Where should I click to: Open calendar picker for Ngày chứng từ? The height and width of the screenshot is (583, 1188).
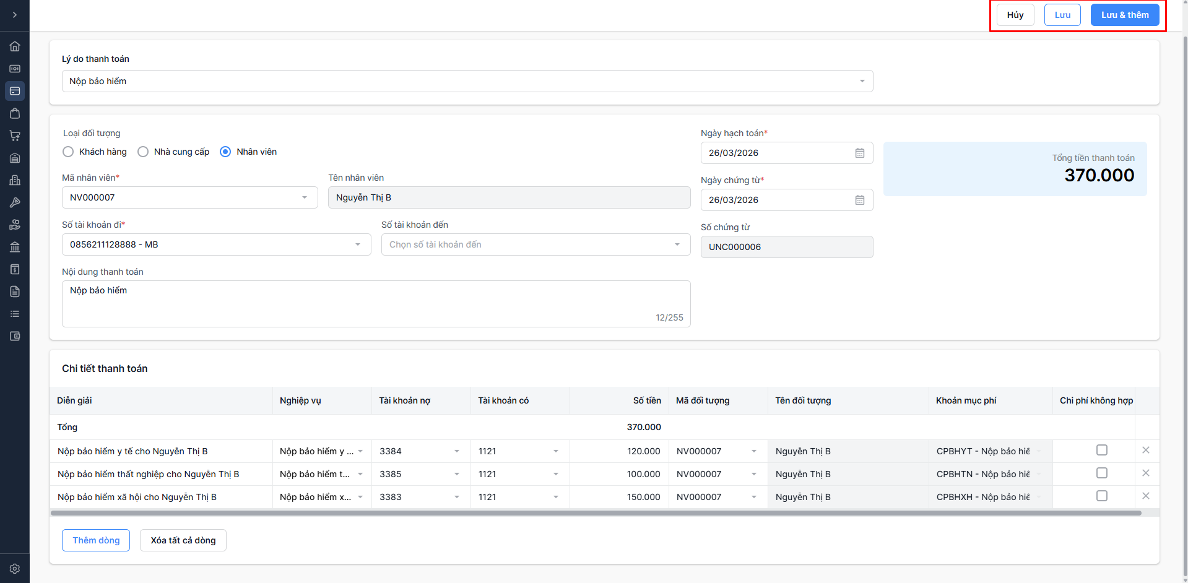[859, 200]
